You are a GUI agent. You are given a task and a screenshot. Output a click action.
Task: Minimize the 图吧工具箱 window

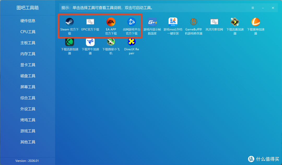click(x=263, y=8)
